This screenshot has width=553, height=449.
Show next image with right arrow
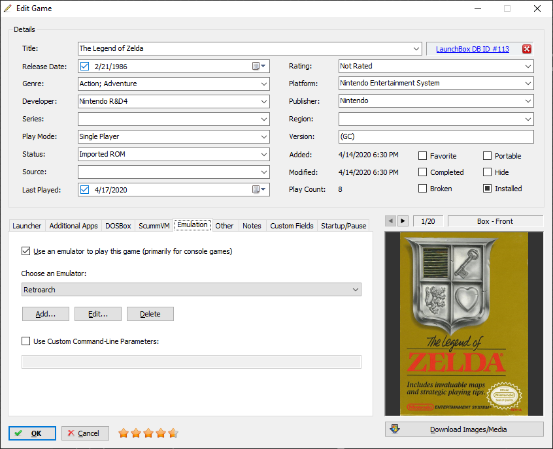(x=403, y=221)
